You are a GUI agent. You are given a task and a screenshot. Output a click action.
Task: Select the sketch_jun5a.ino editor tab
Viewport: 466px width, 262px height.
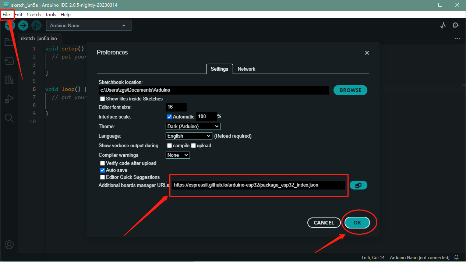pyautogui.click(x=39, y=38)
